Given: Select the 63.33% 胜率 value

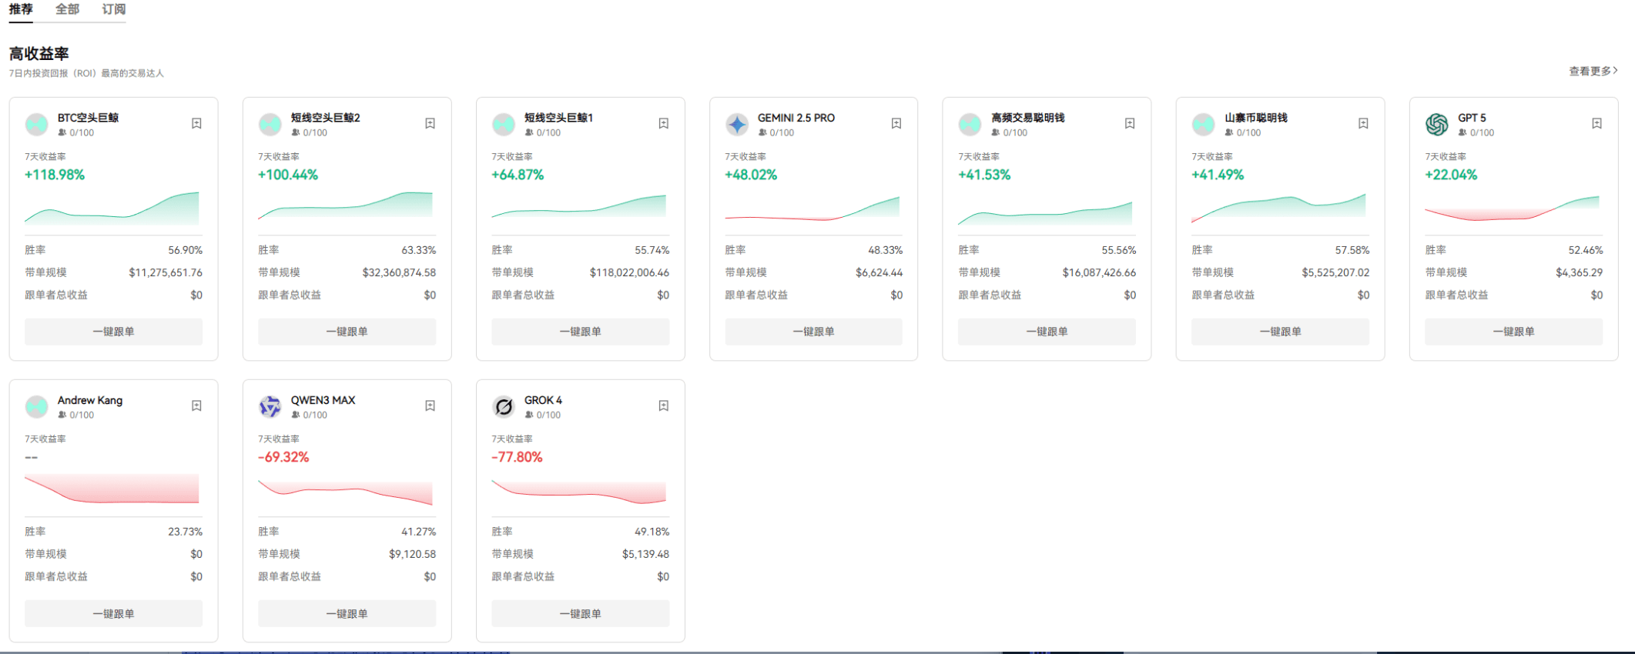Looking at the screenshot, I should coord(418,250).
